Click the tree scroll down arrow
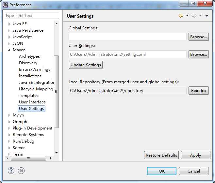 [56, 153]
